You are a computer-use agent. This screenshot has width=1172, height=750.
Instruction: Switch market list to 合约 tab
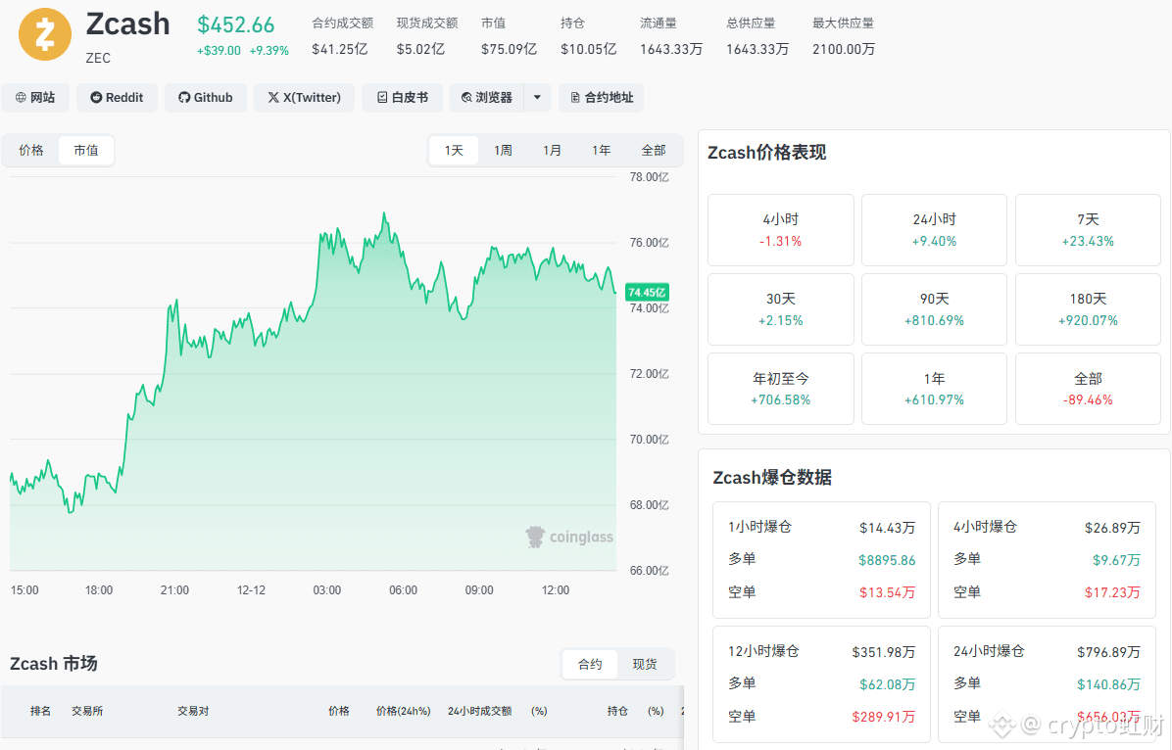590,664
